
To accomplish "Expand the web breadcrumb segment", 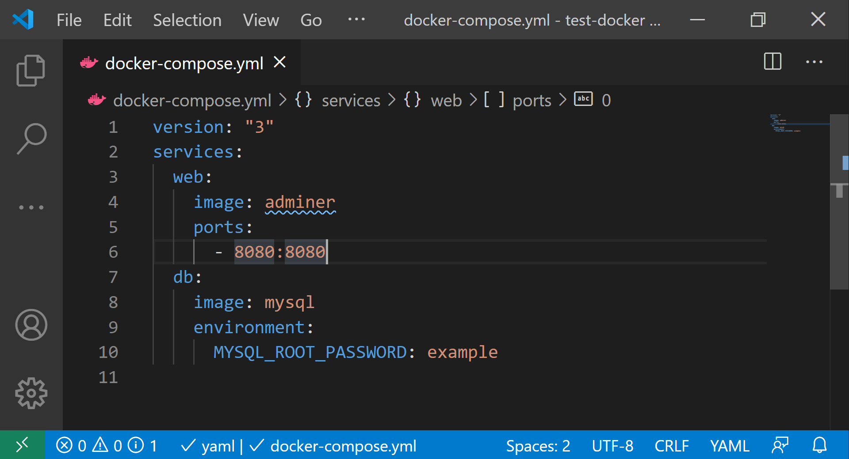I will tap(432, 100).
